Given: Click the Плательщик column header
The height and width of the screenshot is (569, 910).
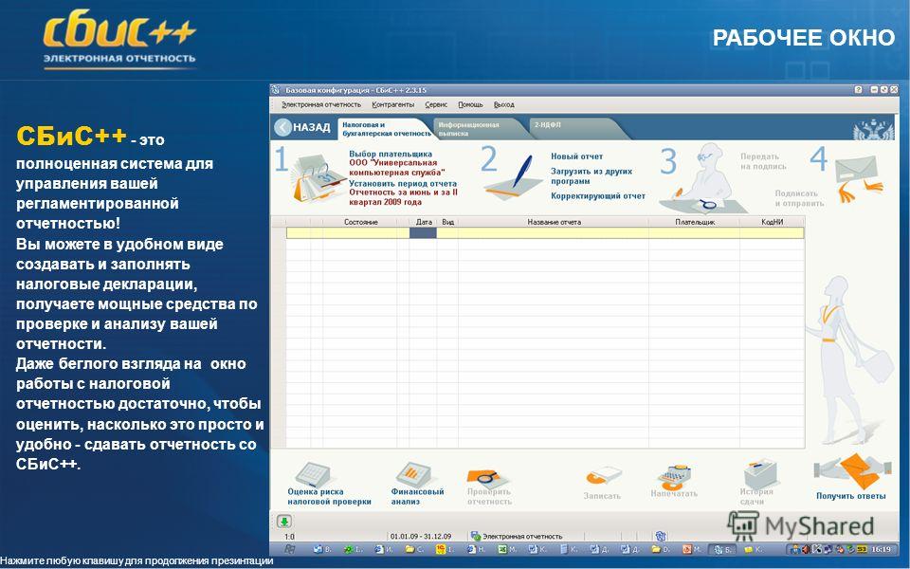Looking at the screenshot, I should (694, 222).
